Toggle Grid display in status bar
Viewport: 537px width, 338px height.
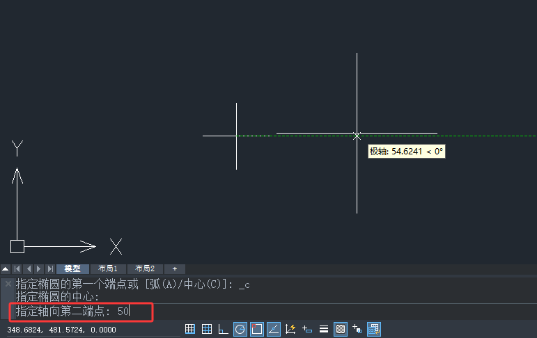(207, 329)
